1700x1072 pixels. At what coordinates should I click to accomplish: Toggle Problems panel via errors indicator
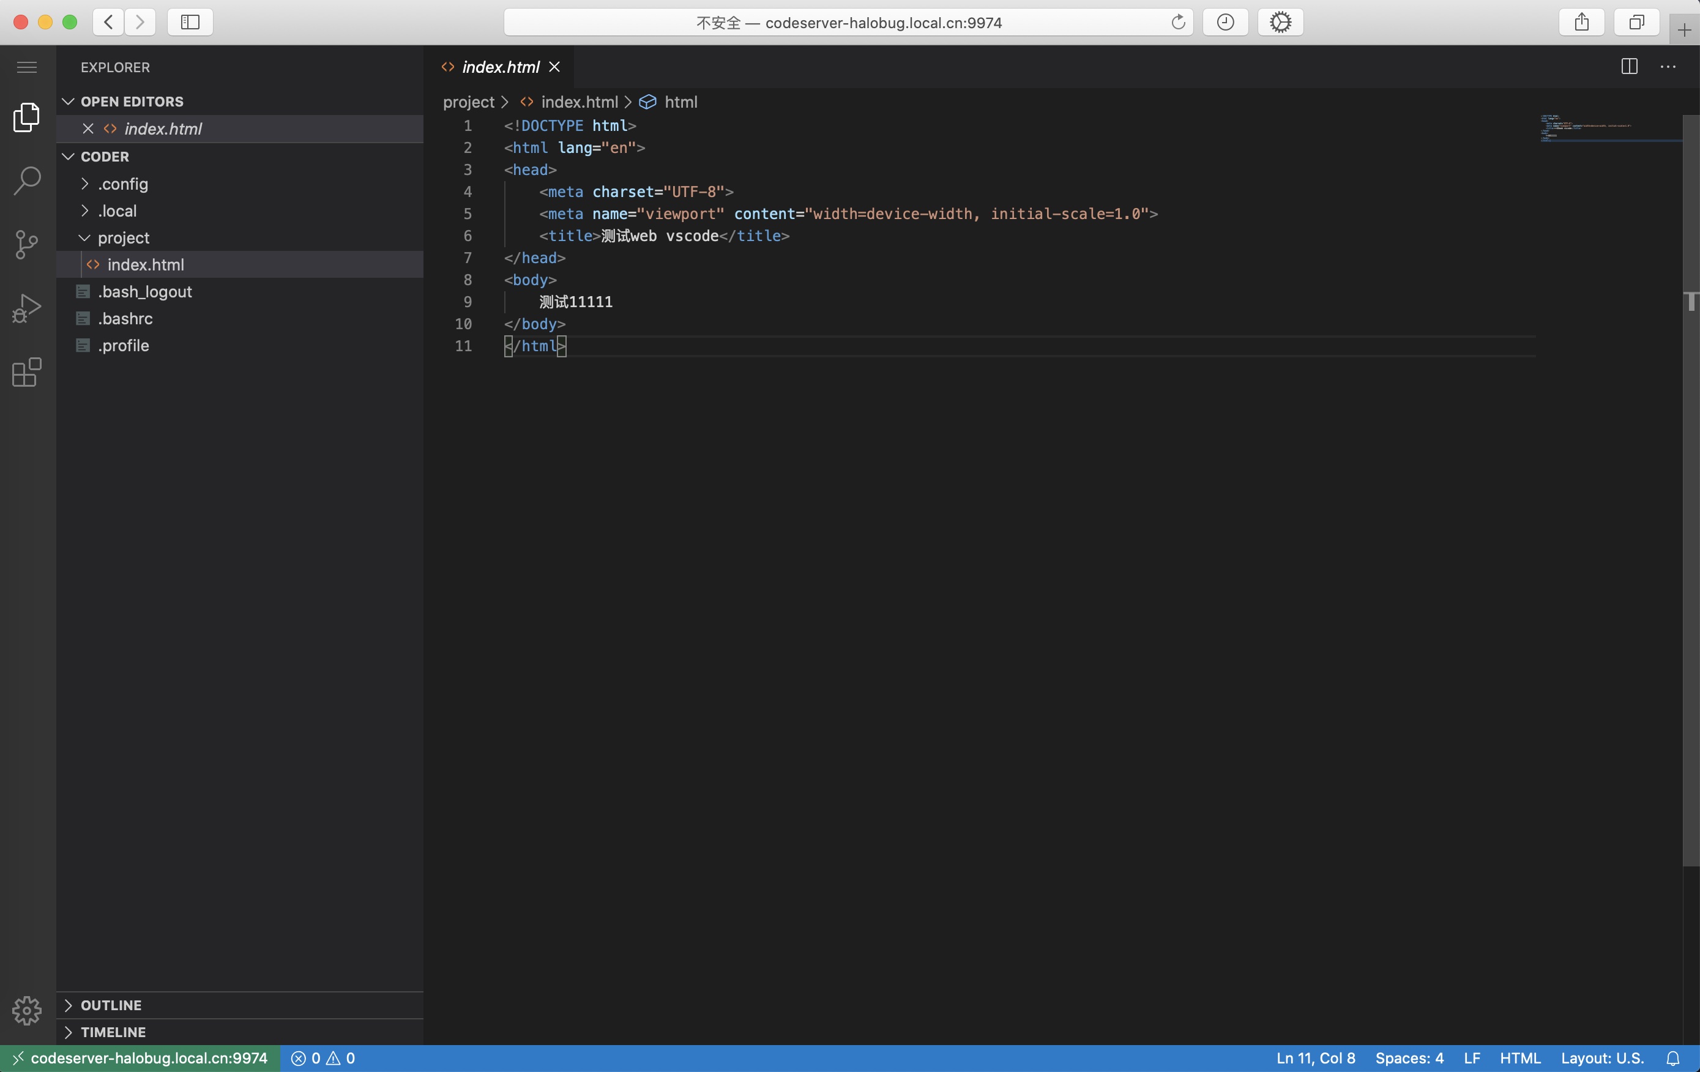click(323, 1058)
